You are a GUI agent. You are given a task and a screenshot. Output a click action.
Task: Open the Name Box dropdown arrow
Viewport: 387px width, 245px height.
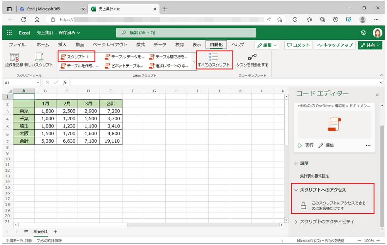point(38,83)
